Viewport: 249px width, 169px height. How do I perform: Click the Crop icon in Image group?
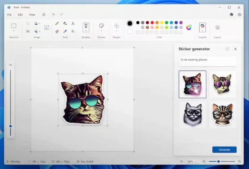[x=28, y=23]
